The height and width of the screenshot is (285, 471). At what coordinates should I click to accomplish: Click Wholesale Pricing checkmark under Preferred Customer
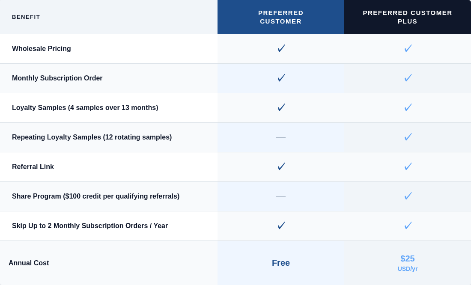[x=281, y=49]
